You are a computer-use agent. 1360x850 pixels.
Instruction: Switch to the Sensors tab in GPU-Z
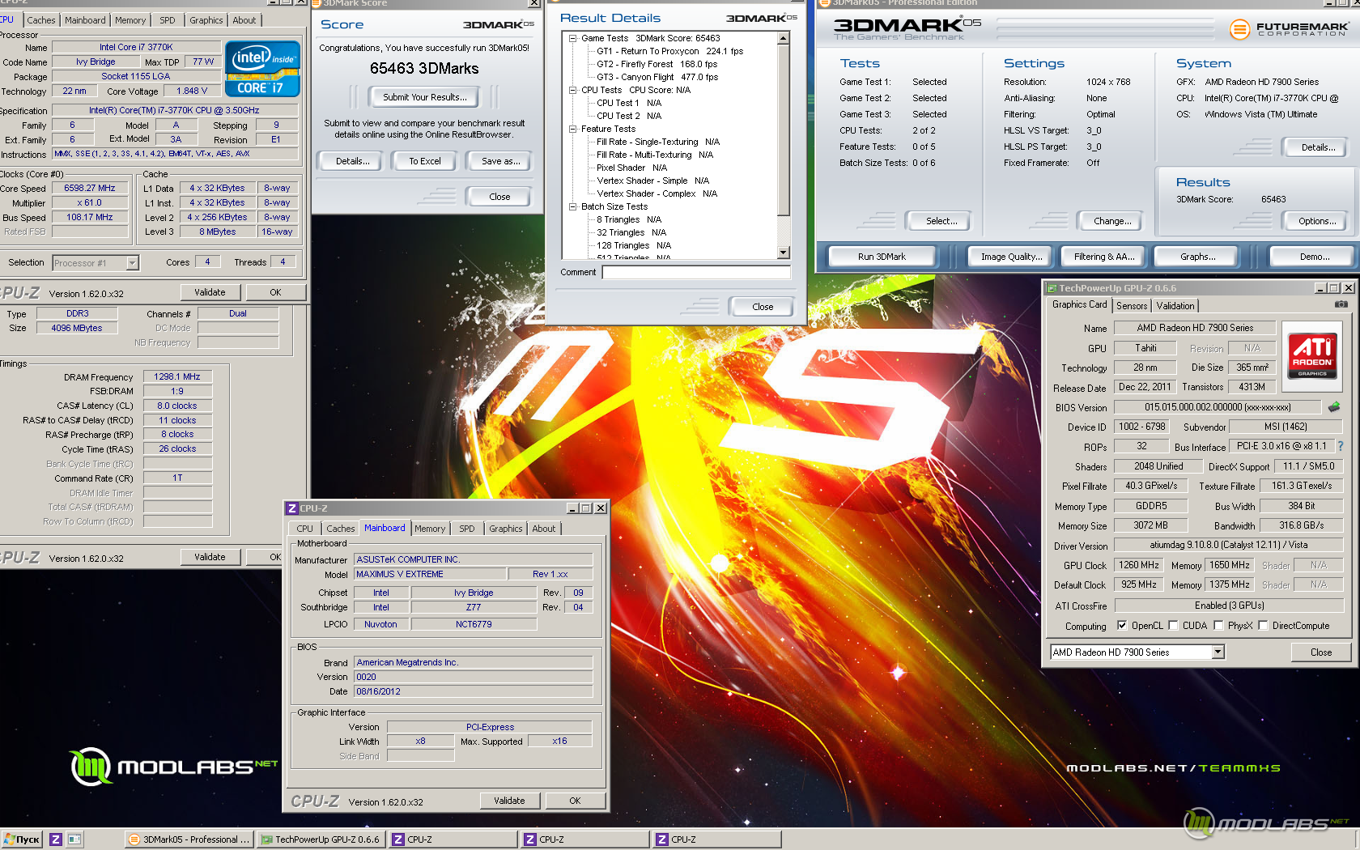[1132, 306]
